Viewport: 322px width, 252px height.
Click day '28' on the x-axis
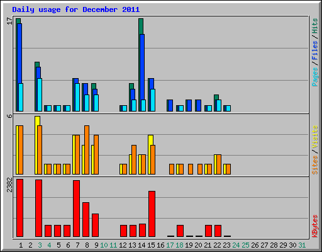point(274,245)
